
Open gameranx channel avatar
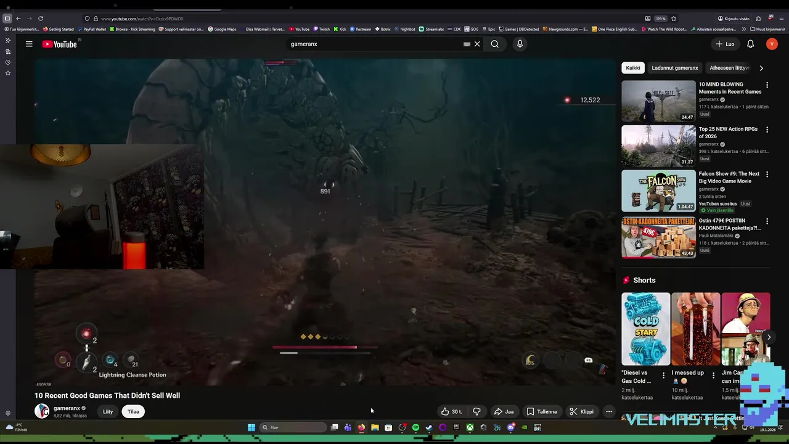[x=42, y=411]
